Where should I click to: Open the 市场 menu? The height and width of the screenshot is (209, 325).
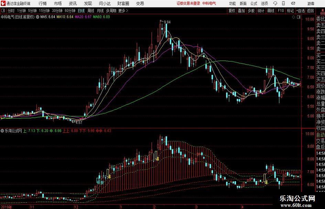tap(58, 3)
